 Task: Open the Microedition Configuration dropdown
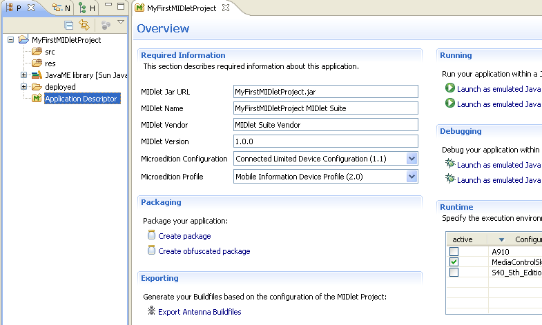(x=412, y=159)
